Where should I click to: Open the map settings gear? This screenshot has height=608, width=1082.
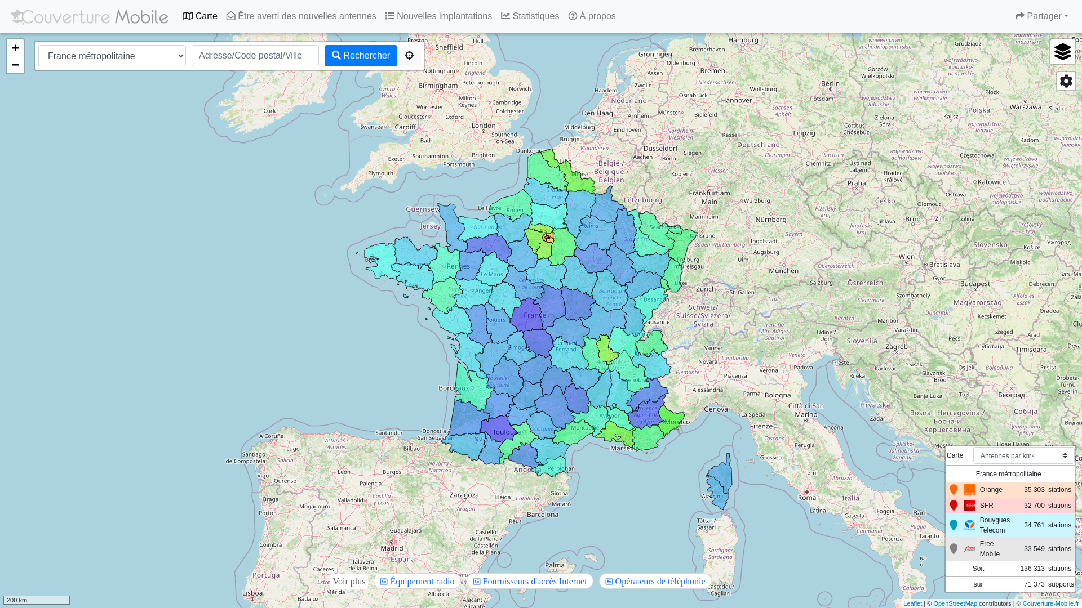click(1066, 81)
